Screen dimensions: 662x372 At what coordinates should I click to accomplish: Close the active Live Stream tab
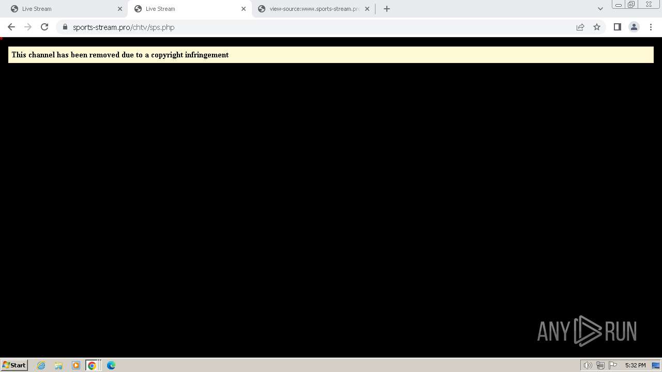[x=244, y=9]
